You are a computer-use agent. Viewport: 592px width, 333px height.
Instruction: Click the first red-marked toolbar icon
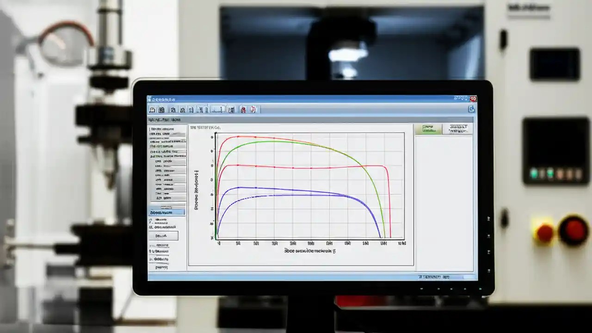click(243, 110)
